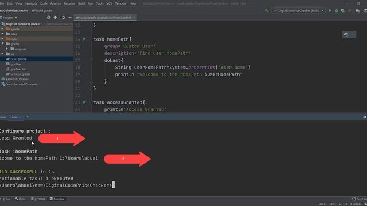This screenshot has width=367, height=206.
Task: Open Project Structure icon in top toolbar
Action: pyautogui.click(x=358, y=11)
